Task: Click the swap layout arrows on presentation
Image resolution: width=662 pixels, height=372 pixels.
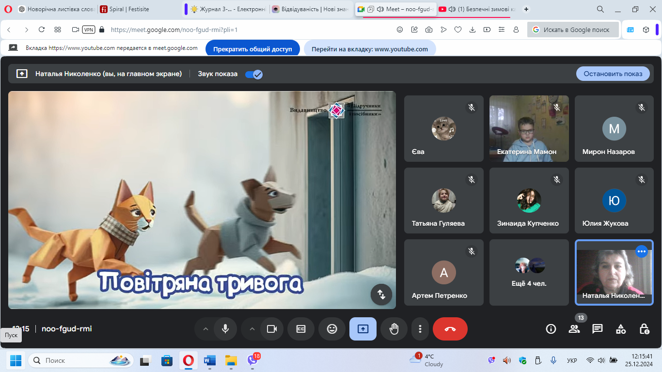Action: [x=381, y=294]
